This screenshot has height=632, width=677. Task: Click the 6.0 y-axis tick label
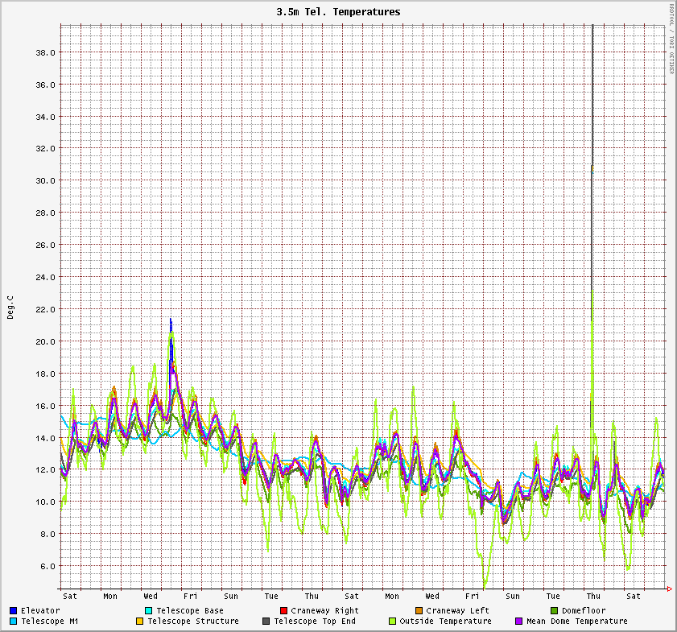click(47, 566)
